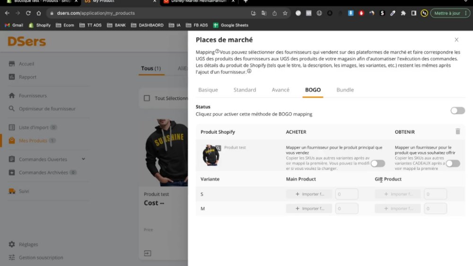Check the Tout Sélectionner checkbox
Viewport: 473px width, 266px height.
(x=147, y=98)
